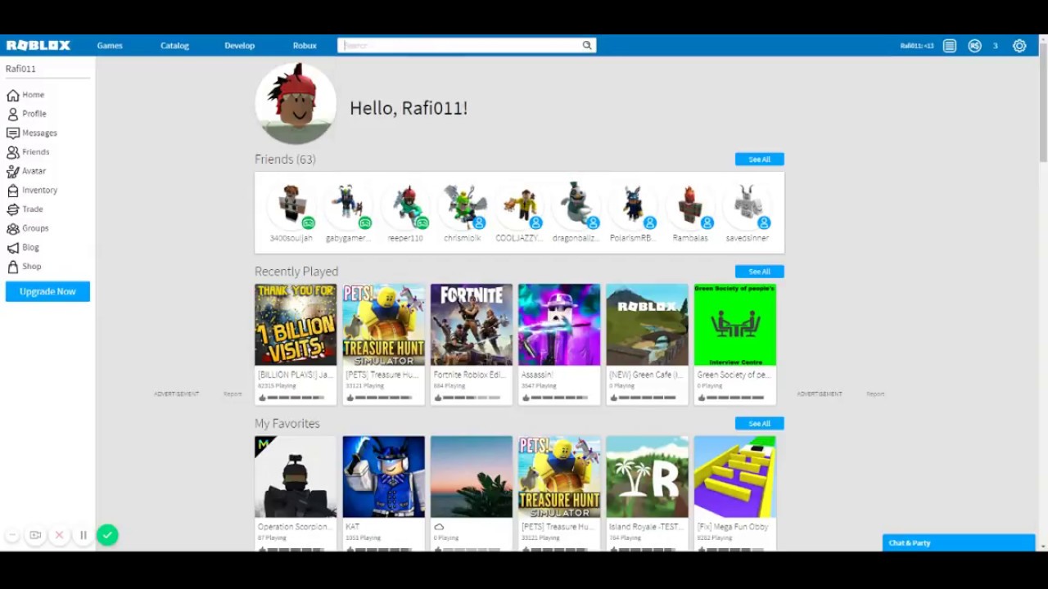Open the Assassin! game thumbnail
Viewport: 1048px width, 589px height.
click(x=559, y=325)
